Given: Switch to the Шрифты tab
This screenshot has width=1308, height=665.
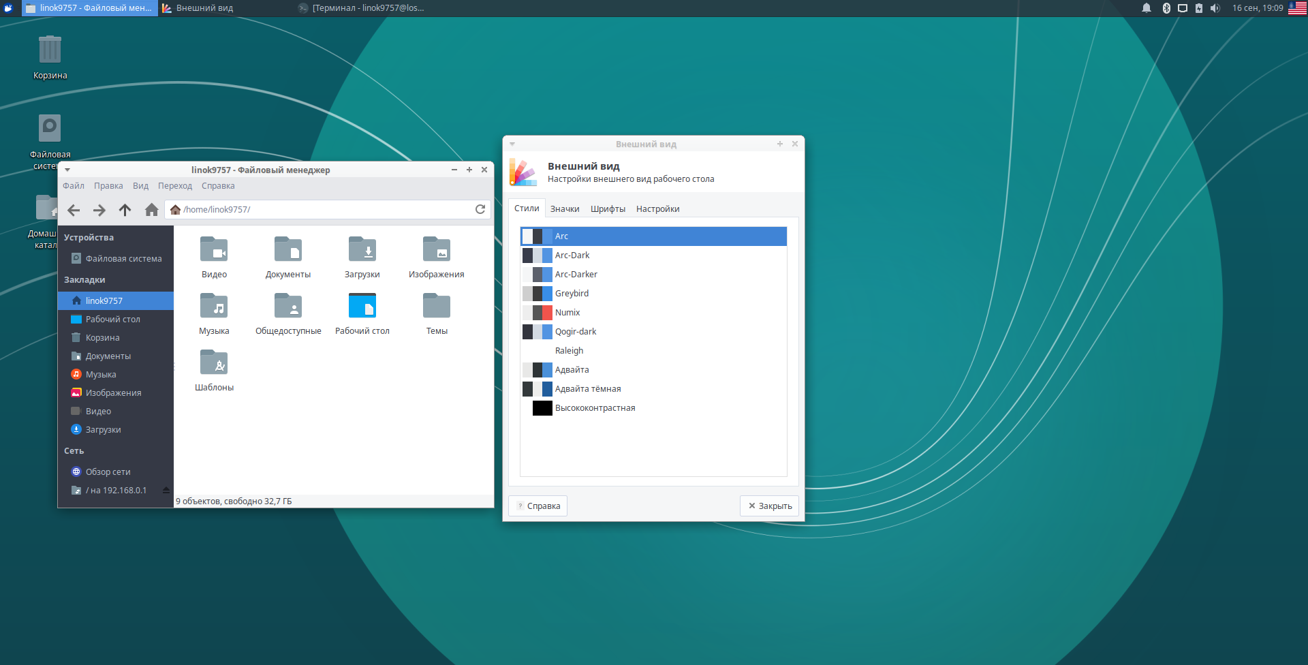Looking at the screenshot, I should coord(608,209).
